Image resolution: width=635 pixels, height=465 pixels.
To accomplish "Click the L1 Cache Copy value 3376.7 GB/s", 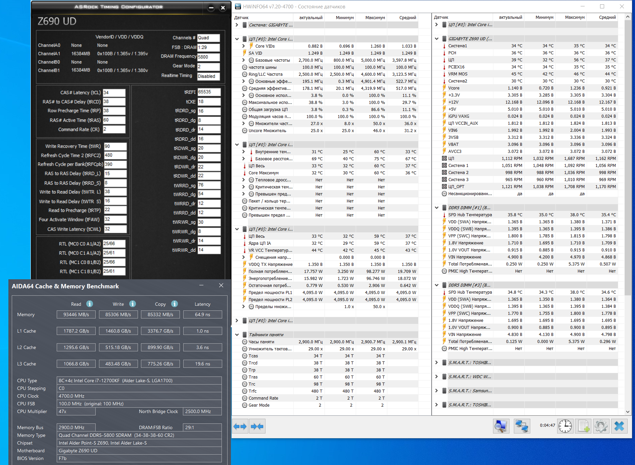I will tap(160, 331).
